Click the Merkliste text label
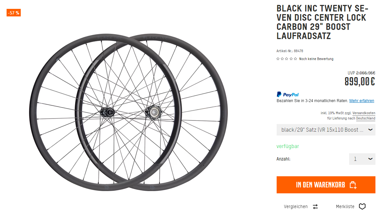The width and height of the screenshot is (384, 215). point(345,206)
